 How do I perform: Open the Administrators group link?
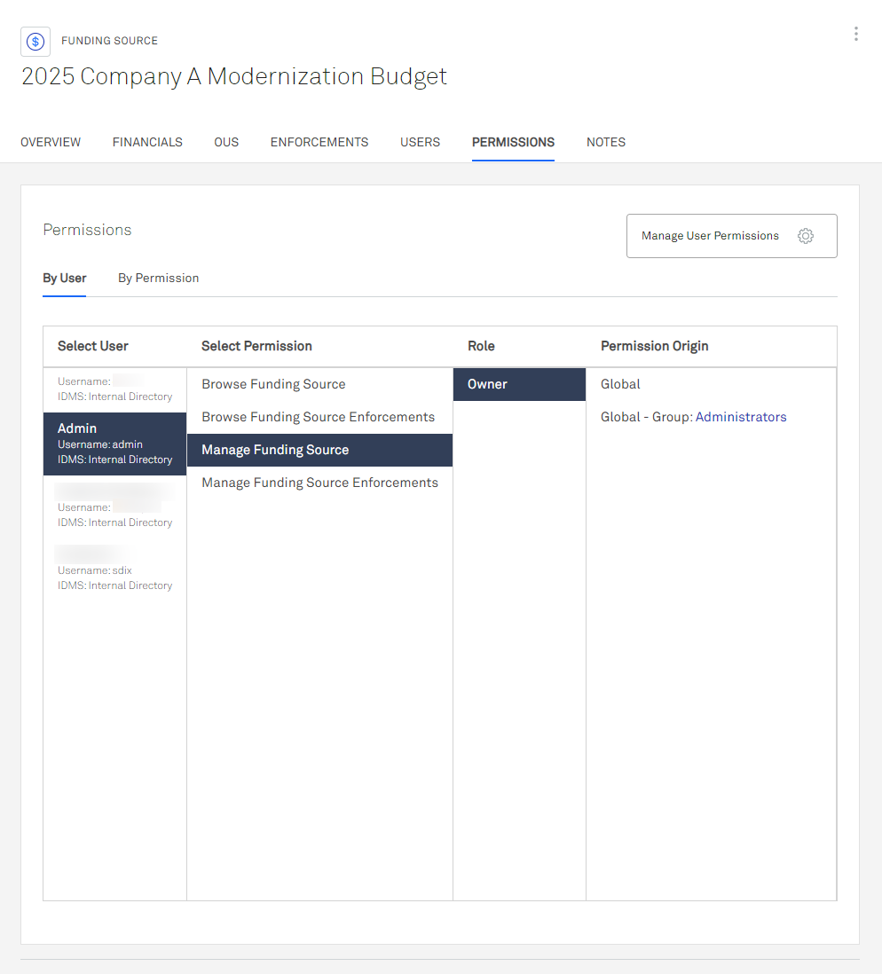pos(741,417)
